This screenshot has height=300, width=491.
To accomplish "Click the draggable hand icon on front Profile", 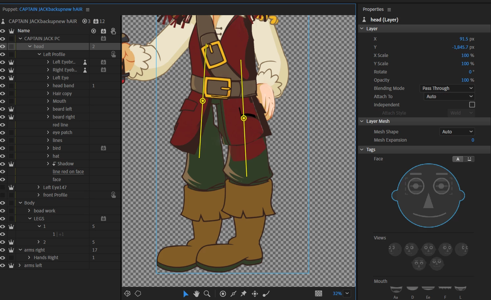I will coord(113,195).
